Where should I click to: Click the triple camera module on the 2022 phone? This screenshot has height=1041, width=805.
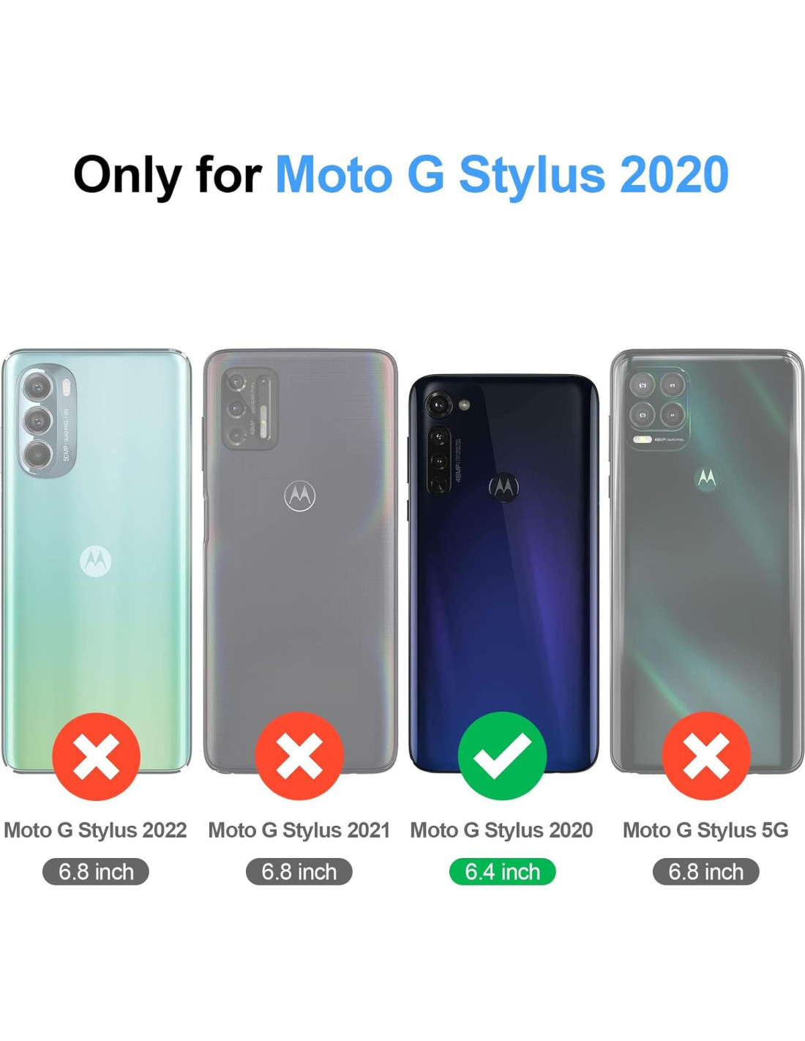(45, 422)
